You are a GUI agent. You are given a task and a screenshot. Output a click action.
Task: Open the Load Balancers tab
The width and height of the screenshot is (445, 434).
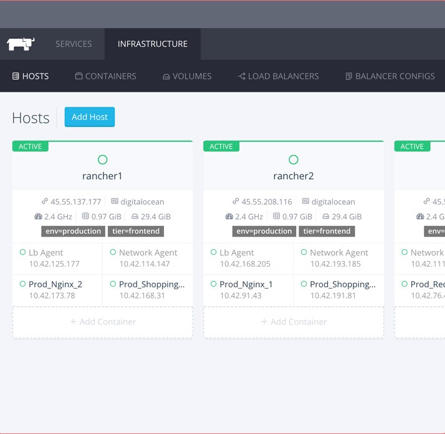point(278,76)
